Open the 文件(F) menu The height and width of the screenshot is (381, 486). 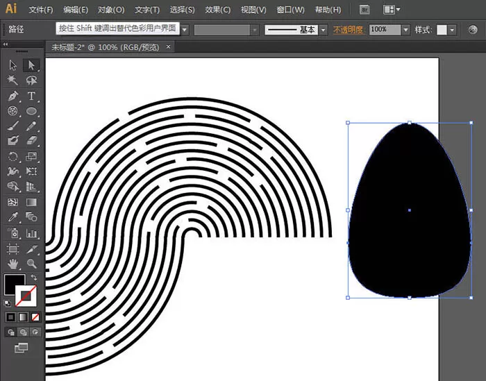[x=41, y=10]
